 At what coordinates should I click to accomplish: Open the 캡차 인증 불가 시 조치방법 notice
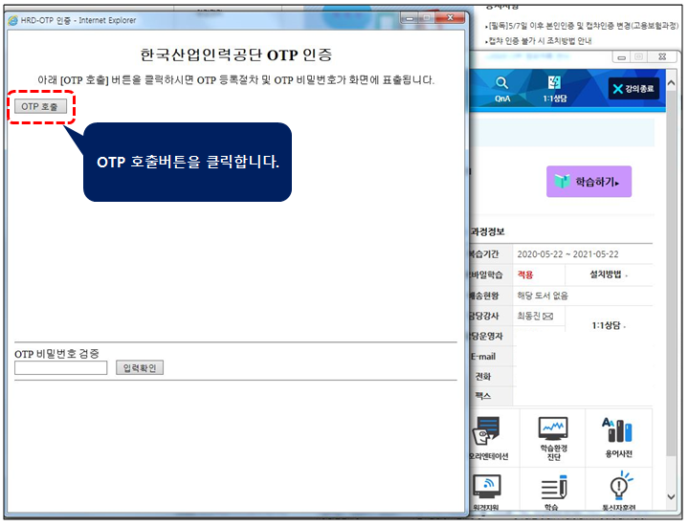coord(539,41)
